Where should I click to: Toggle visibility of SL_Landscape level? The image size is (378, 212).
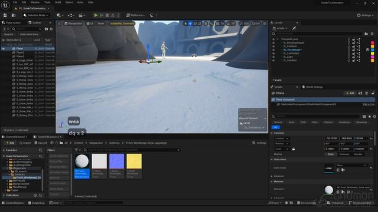tap(273, 54)
